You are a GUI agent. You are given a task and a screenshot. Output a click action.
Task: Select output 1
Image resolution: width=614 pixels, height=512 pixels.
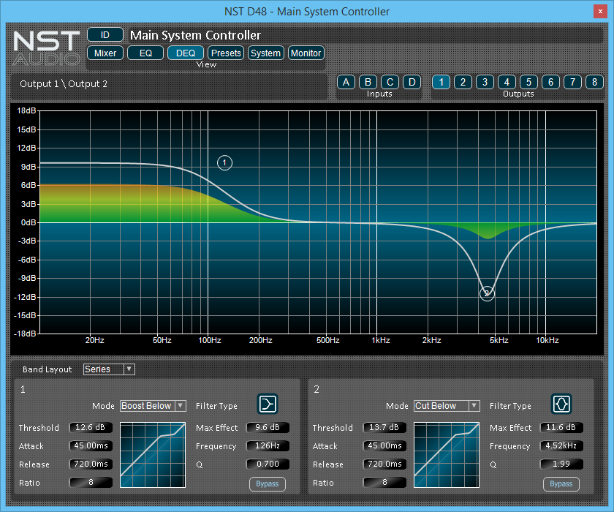(441, 82)
